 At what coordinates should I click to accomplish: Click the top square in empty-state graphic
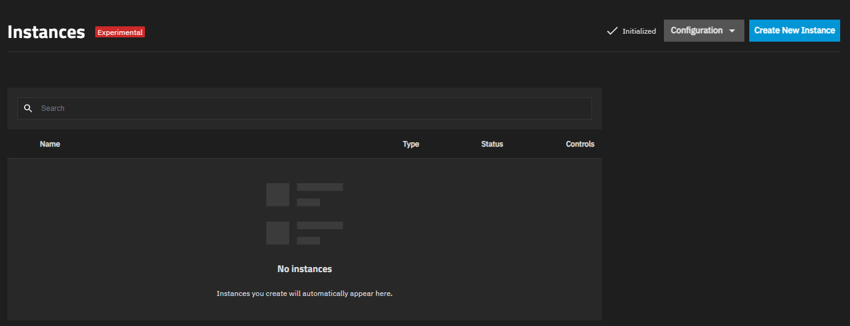(x=278, y=194)
